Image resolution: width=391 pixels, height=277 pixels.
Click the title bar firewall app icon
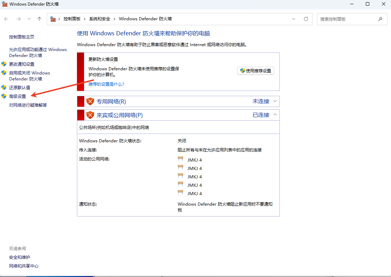pos(5,4)
